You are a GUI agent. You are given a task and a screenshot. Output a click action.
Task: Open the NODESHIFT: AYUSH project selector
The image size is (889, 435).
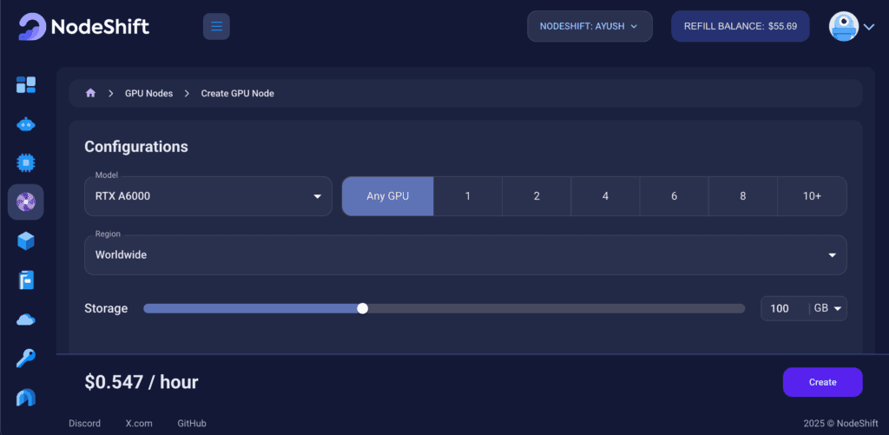pyautogui.click(x=589, y=27)
